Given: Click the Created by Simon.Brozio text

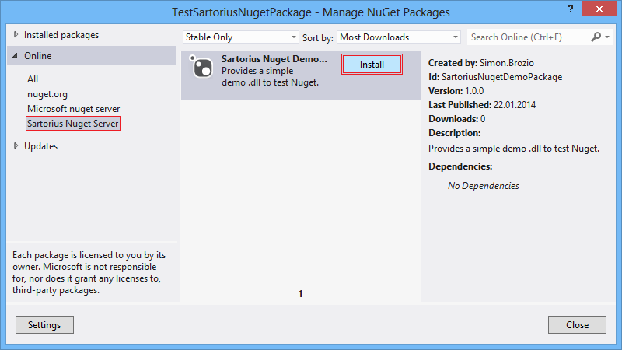Looking at the screenshot, I should (x=480, y=63).
